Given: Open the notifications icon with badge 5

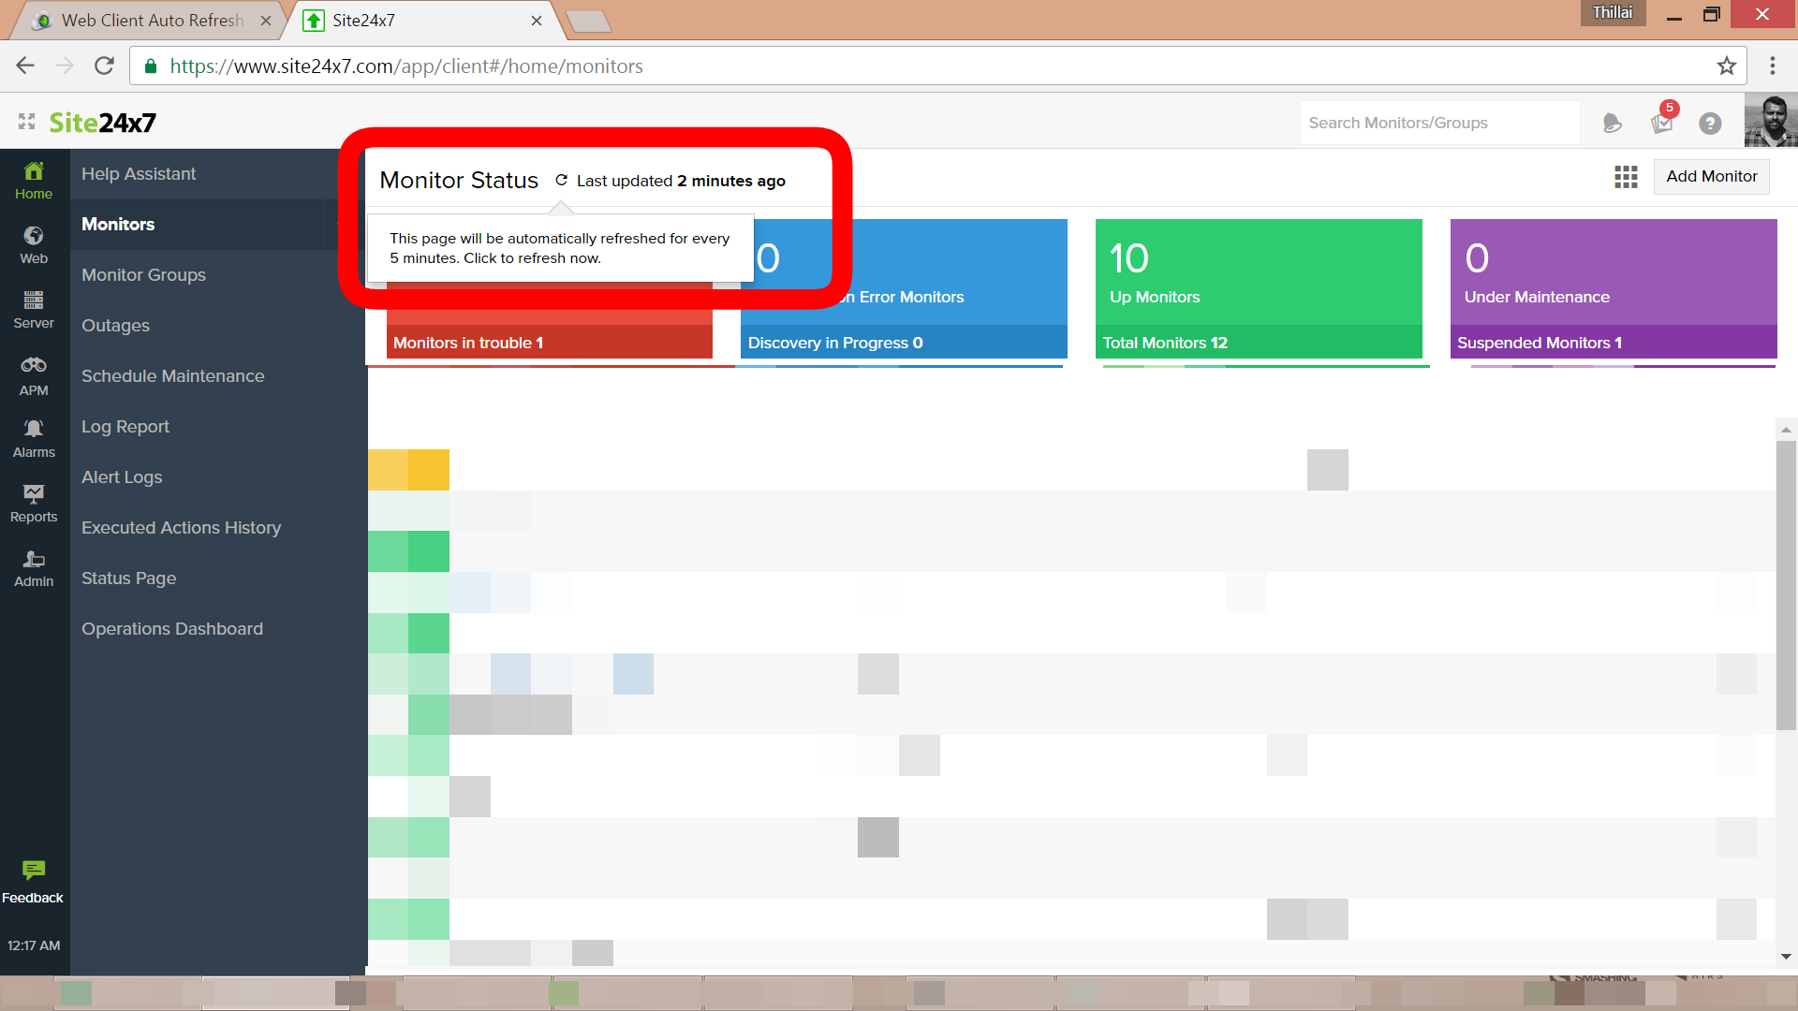Looking at the screenshot, I should [1662, 123].
